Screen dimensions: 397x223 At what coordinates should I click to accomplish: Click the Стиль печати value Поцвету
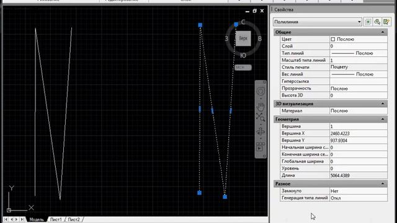(359, 68)
